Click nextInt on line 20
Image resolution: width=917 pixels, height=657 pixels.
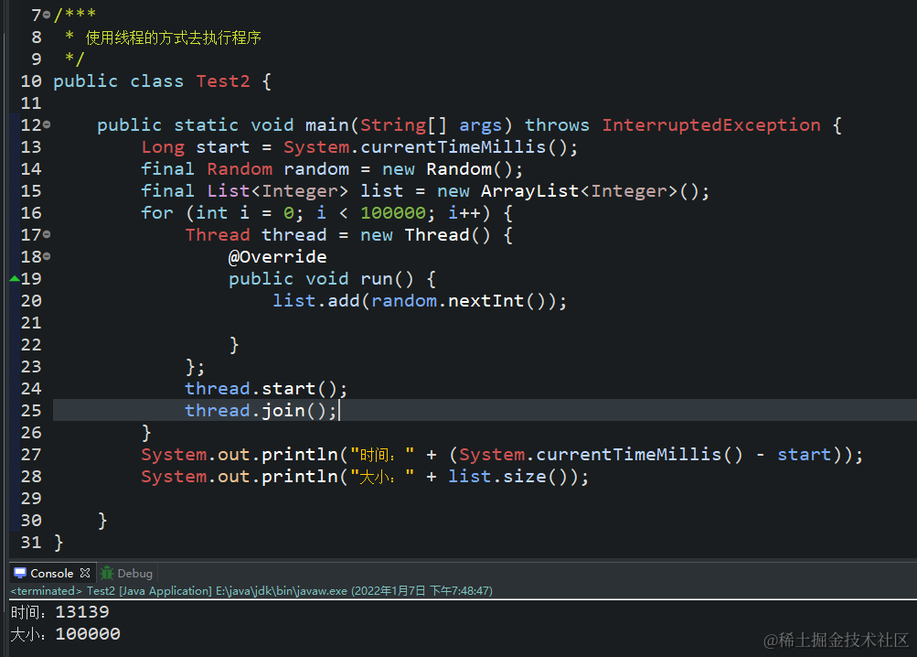(485, 301)
